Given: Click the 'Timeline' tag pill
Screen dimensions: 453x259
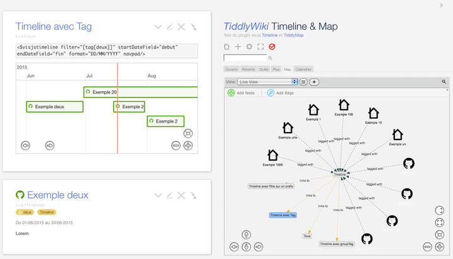Looking at the screenshot, I should pyautogui.click(x=47, y=212).
